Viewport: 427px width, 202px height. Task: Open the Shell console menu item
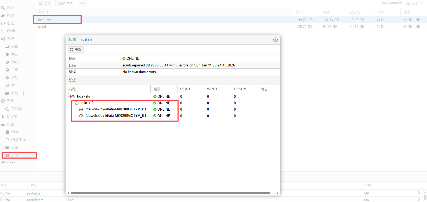point(11,31)
